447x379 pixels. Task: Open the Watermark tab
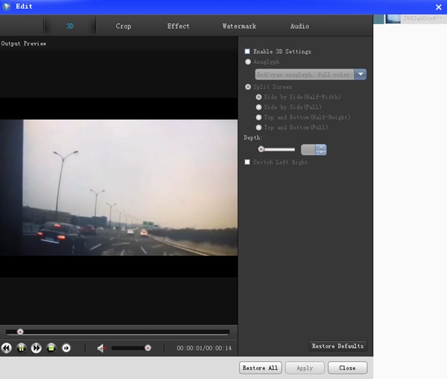tap(239, 26)
